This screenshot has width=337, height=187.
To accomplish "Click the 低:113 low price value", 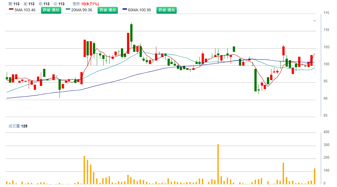I will [x=44, y=4].
